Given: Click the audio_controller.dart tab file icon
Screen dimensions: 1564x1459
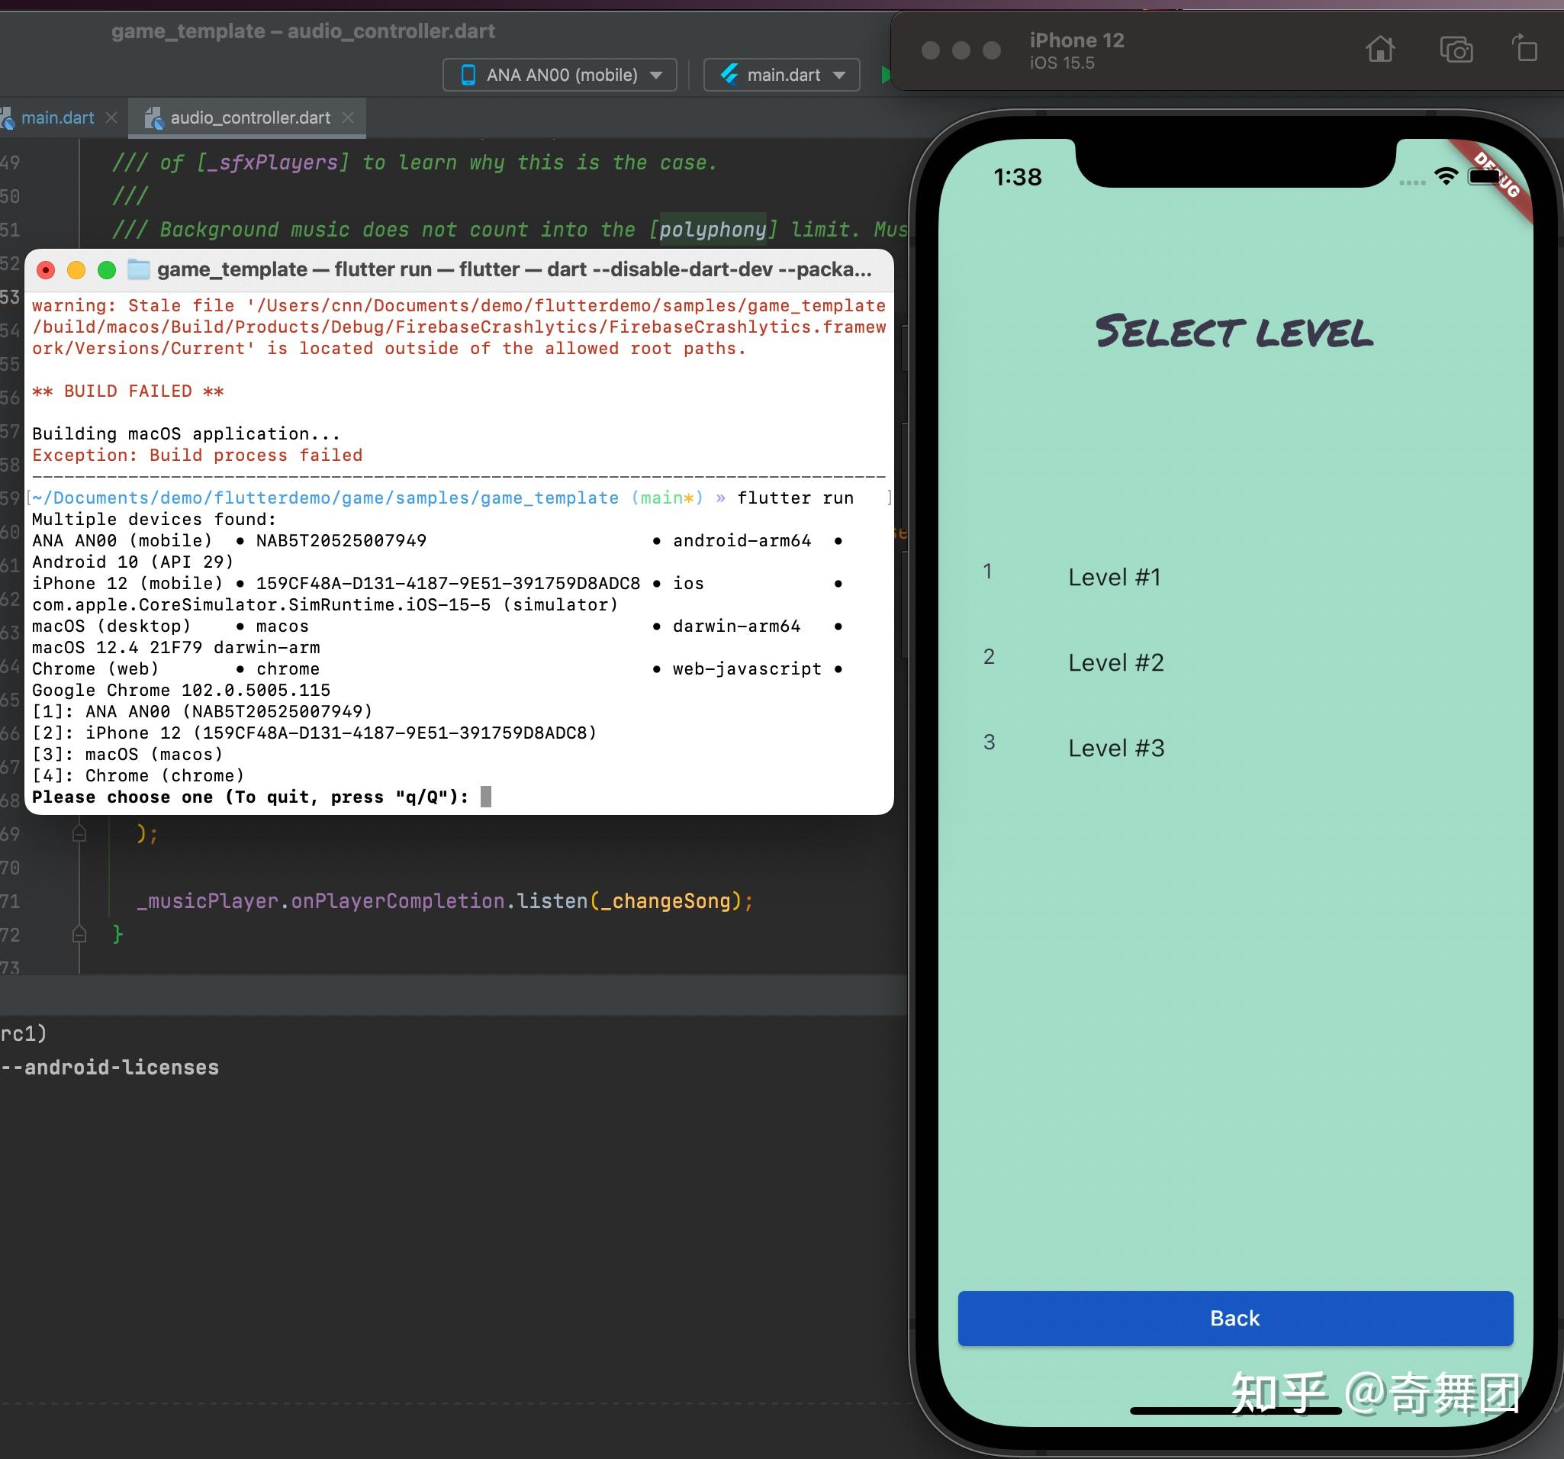Looking at the screenshot, I should tap(153, 118).
